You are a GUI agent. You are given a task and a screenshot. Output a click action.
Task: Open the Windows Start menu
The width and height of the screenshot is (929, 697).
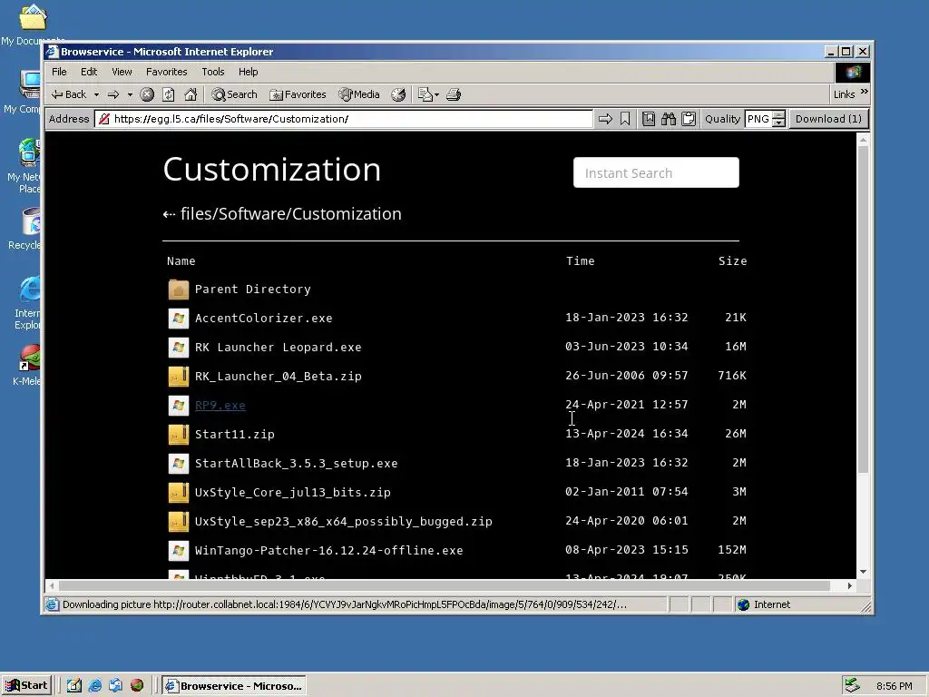pyautogui.click(x=26, y=686)
